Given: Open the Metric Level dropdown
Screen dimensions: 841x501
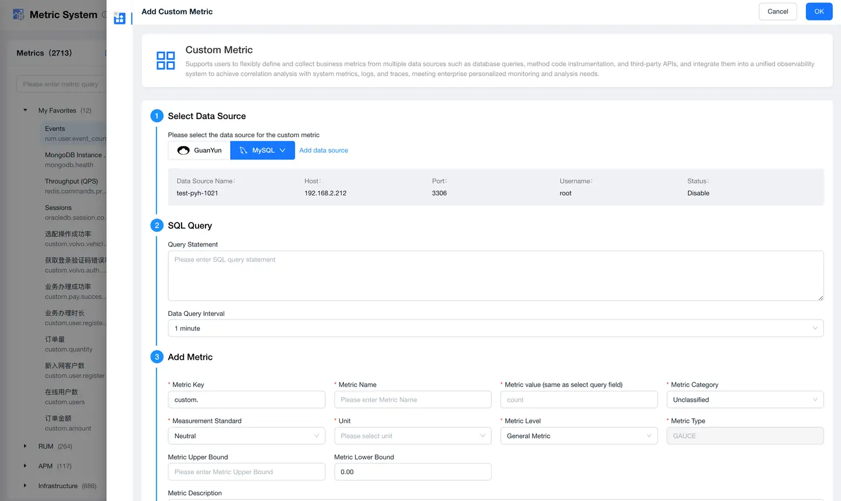Looking at the screenshot, I should point(578,436).
